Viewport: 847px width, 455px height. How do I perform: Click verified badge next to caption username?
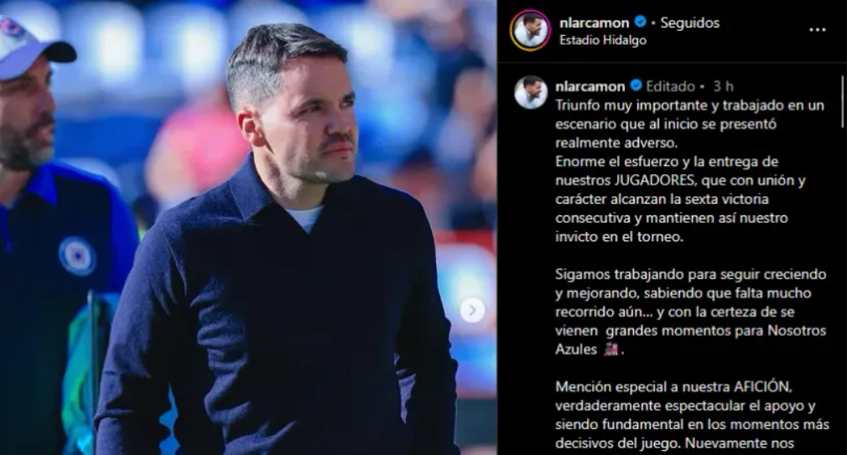[636, 85]
